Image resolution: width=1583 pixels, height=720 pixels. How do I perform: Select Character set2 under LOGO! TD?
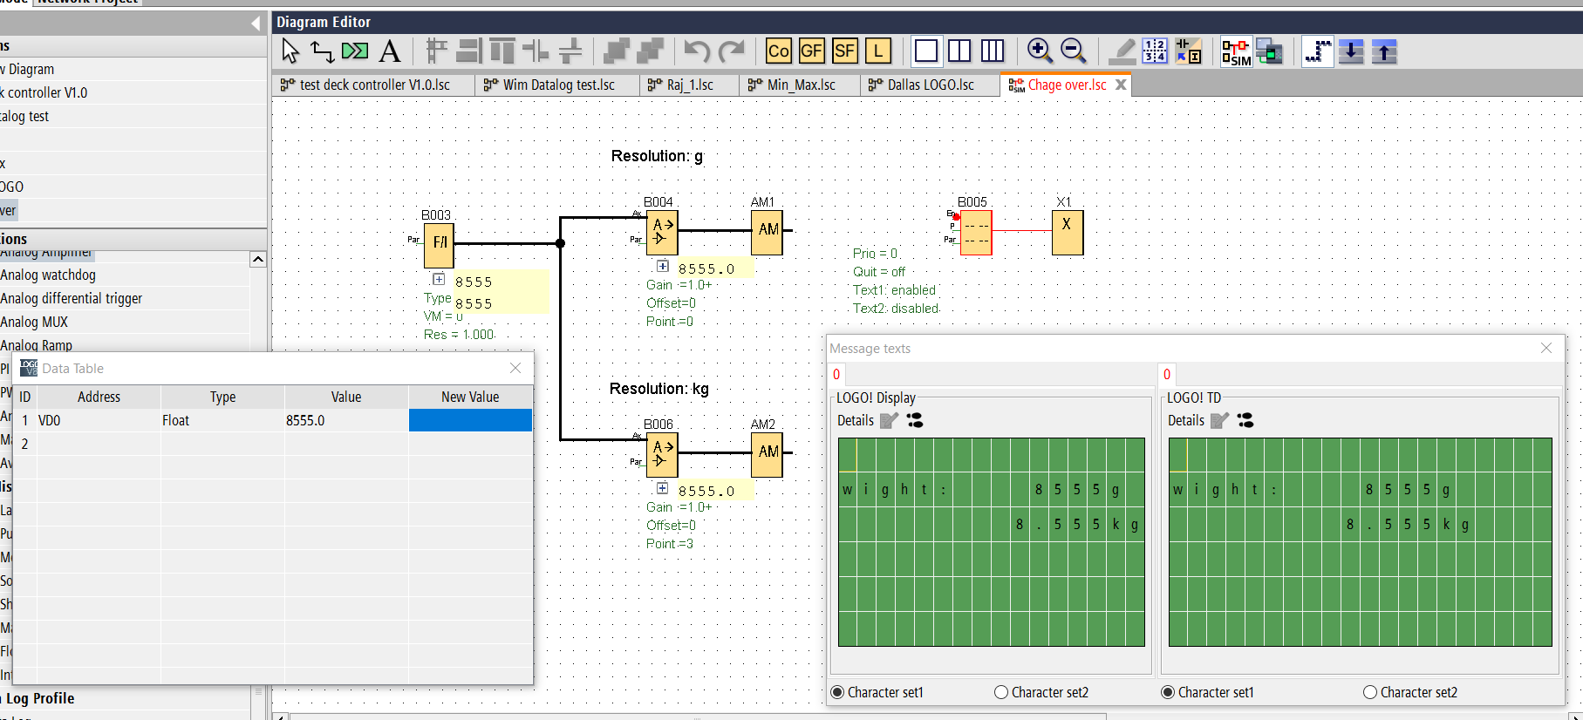(x=1370, y=692)
